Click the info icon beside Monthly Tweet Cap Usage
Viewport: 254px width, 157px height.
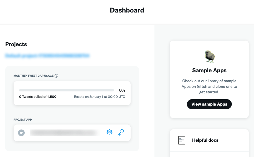[56, 76]
